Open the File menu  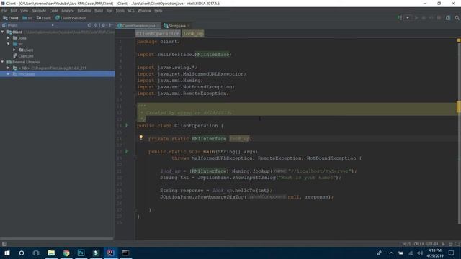pyautogui.click(x=4, y=11)
